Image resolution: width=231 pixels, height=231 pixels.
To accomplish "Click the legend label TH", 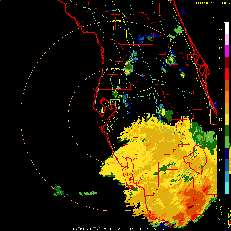I will point(220,200).
